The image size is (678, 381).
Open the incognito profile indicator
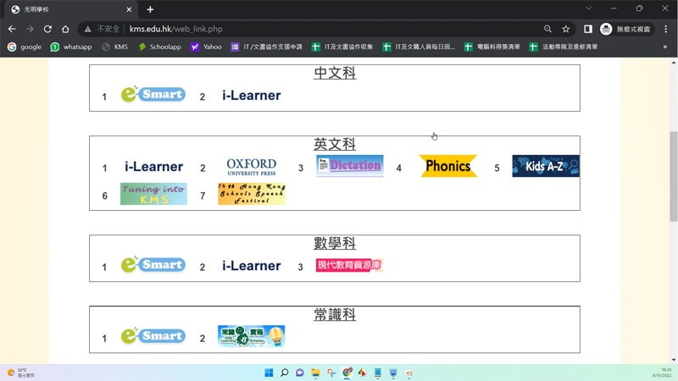pyautogui.click(x=625, y=29)
